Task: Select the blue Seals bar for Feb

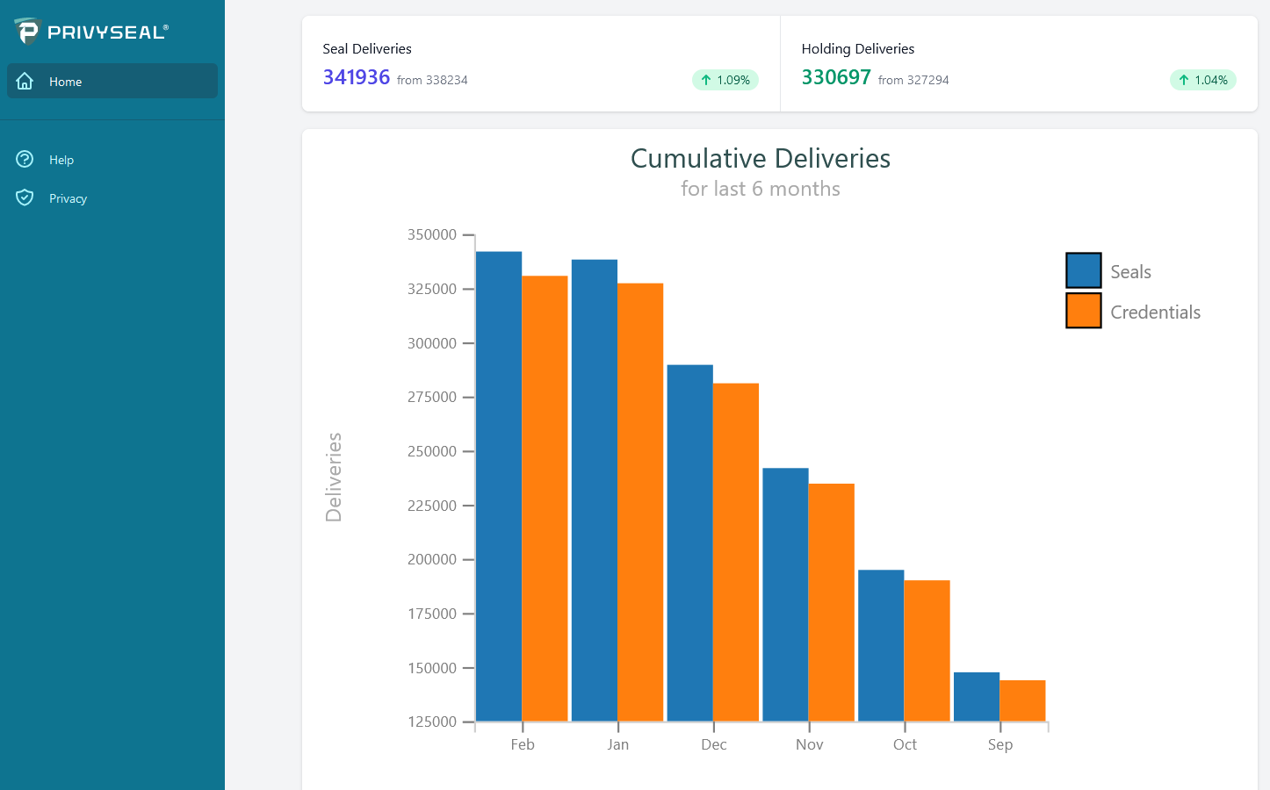Action: [x=499, y=487]
